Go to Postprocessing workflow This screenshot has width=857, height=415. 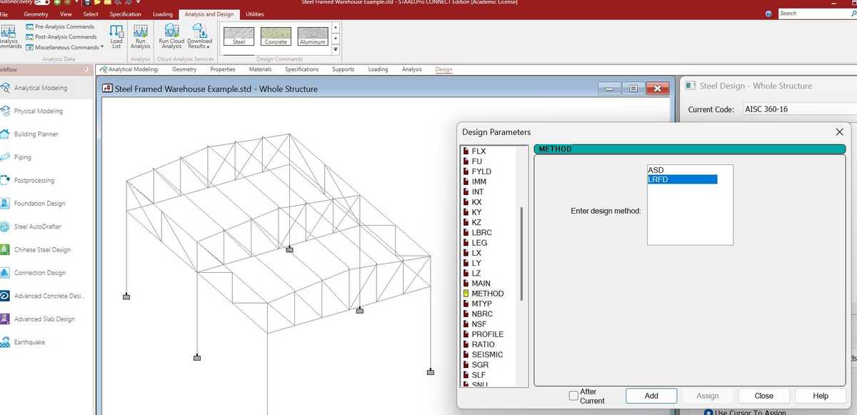[34, 181]
